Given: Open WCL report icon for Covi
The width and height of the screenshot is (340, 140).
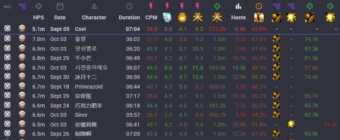Looking at the screenshot, I should click(7, 28).
